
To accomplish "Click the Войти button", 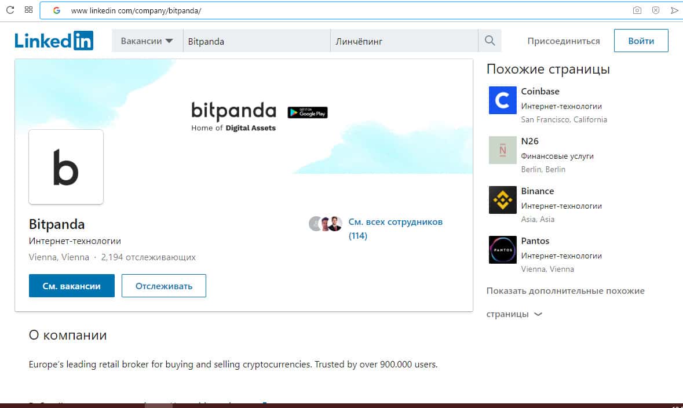I will (x=641, y=41).
